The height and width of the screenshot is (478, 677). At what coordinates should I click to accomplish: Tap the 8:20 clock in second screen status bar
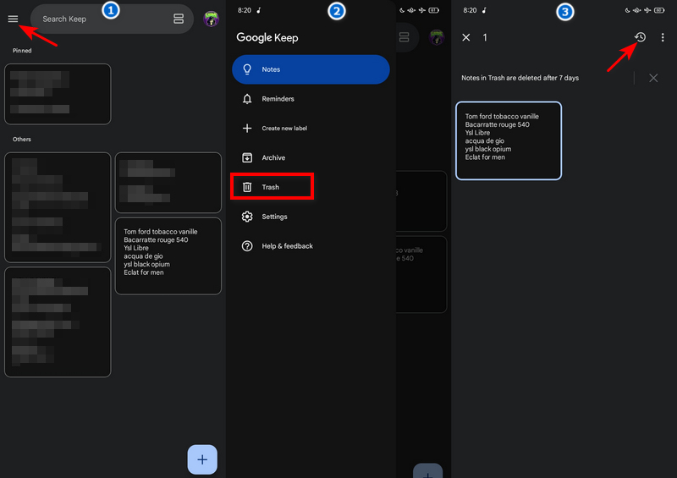tap(245, 10)
